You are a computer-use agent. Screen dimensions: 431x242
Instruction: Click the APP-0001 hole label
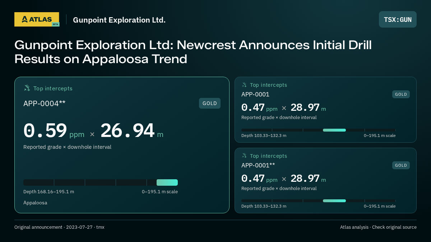255,94
